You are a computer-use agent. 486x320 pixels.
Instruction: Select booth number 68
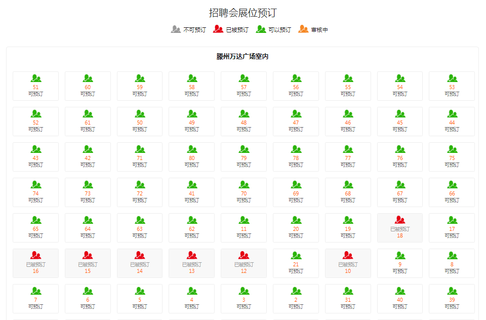pos(348,192)
